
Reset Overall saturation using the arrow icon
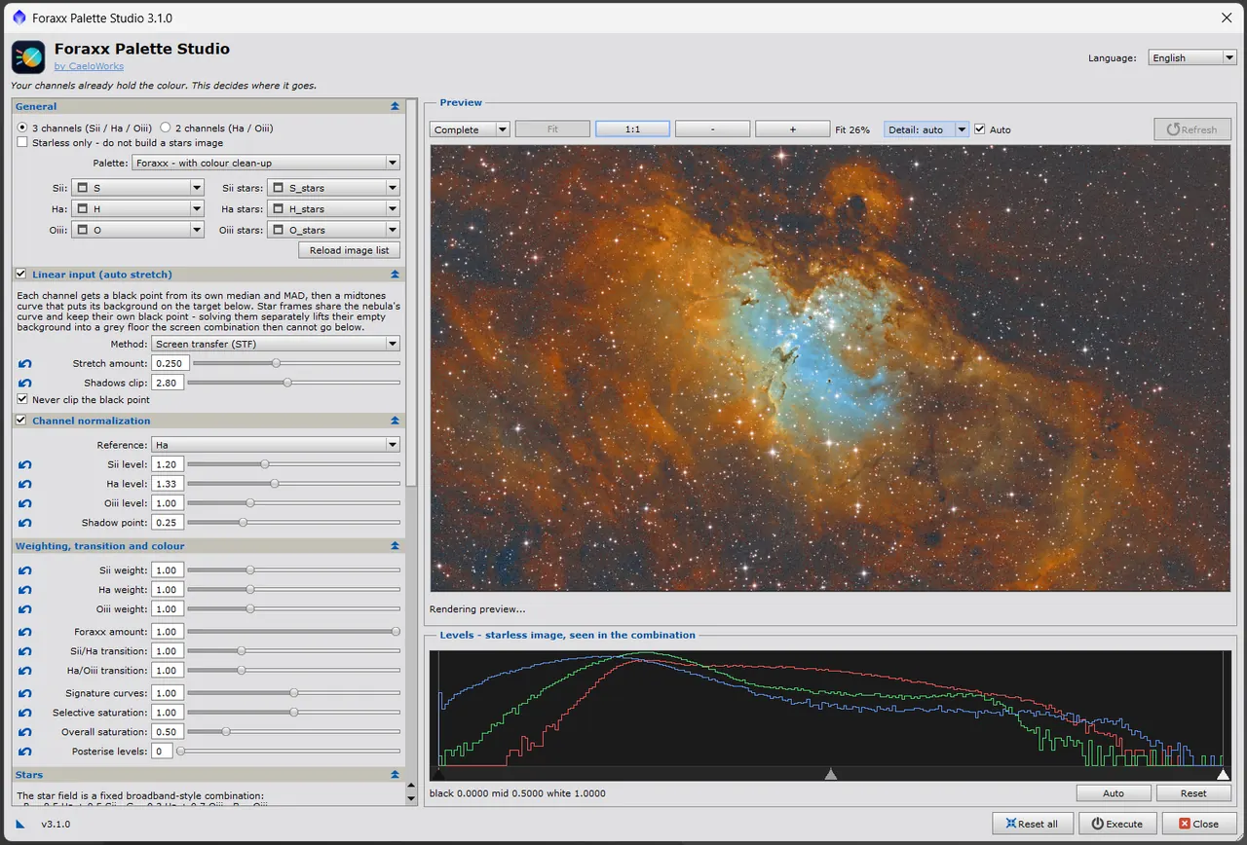click(x=25, y=733)
